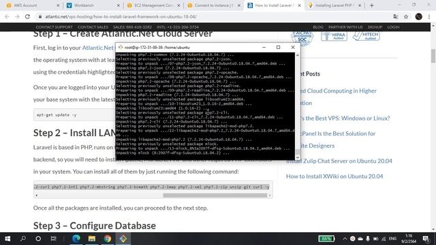Bookmark this page with star icon
Viewport: 436px width, 245px height.
(x=406, y=16)
